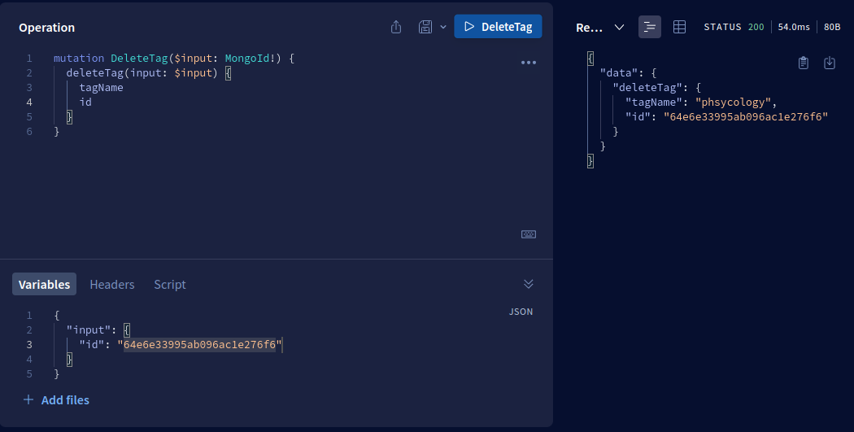Switch to the Headers tab
Screen dimensions: 854x432
click(x=112, y=285)
